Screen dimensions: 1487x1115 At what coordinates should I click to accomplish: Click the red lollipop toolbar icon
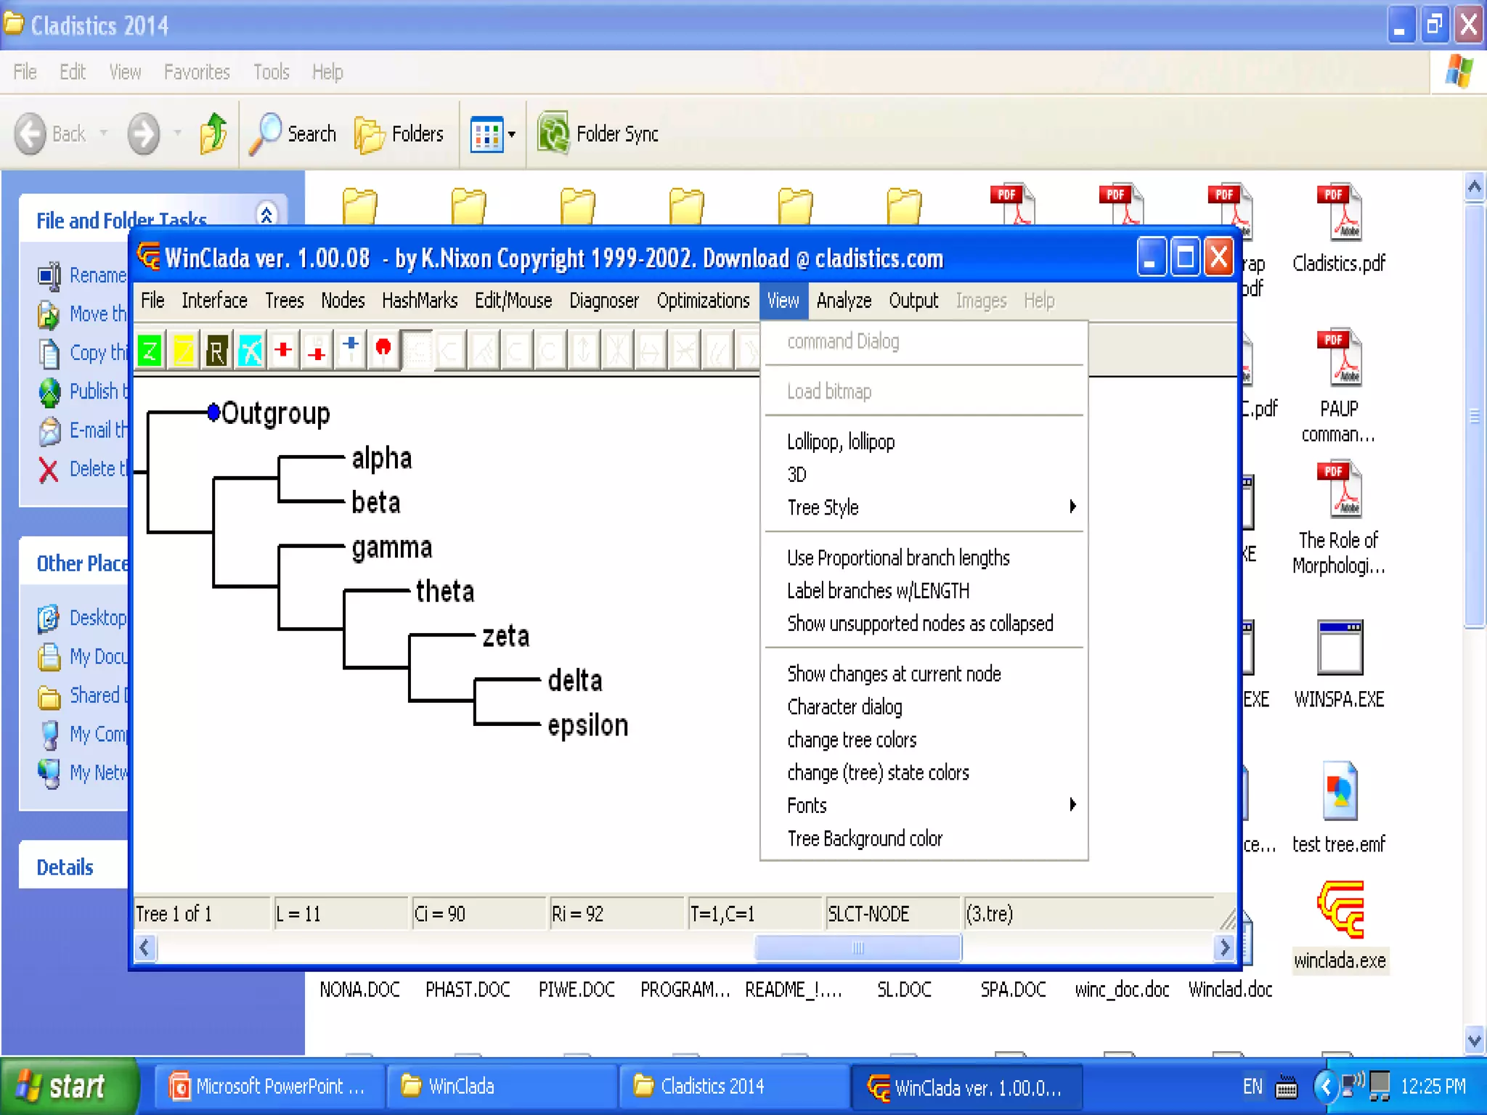[383, 350]
